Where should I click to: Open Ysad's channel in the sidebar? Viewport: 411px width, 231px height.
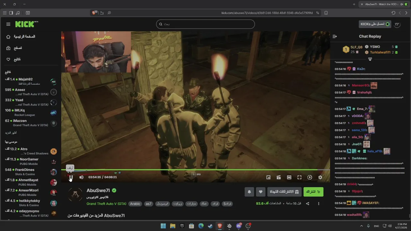pos(31,102)
